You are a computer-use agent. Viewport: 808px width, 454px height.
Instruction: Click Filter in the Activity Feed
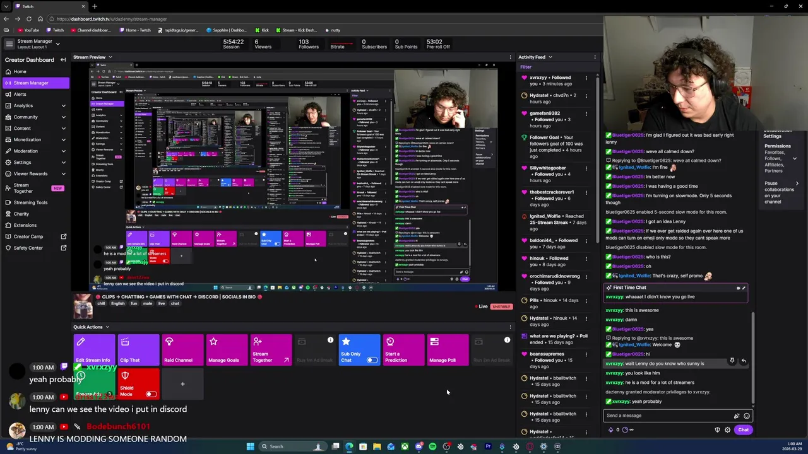click(x=526, y=67)
